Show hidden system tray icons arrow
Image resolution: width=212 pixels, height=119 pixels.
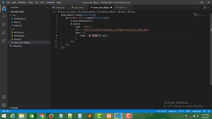pos(183,116)
